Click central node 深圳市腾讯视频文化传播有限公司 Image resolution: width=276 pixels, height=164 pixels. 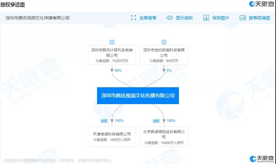pos(138,96)
